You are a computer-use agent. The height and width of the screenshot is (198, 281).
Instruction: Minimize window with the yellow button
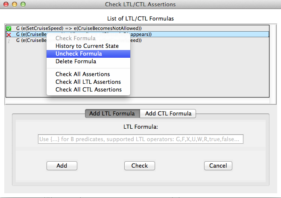click(x=15, y=4)
